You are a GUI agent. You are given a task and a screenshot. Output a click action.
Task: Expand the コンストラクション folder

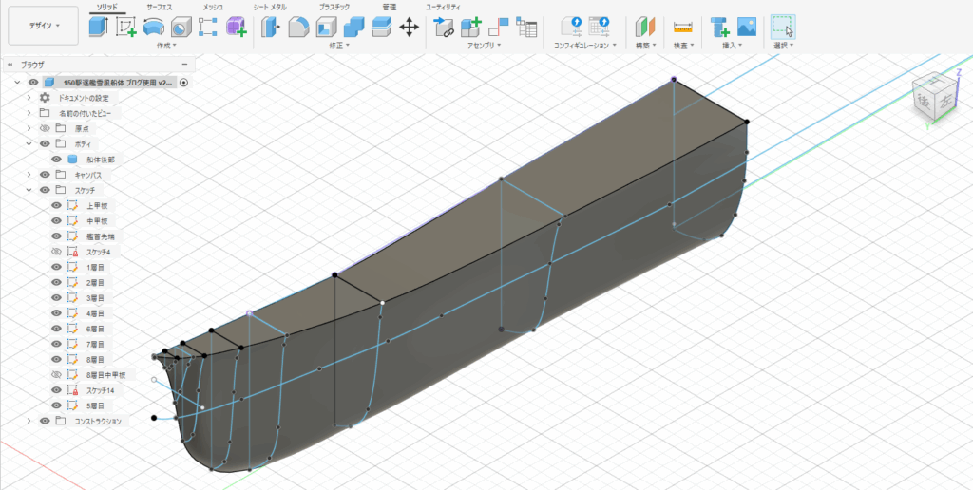point(29,421)
